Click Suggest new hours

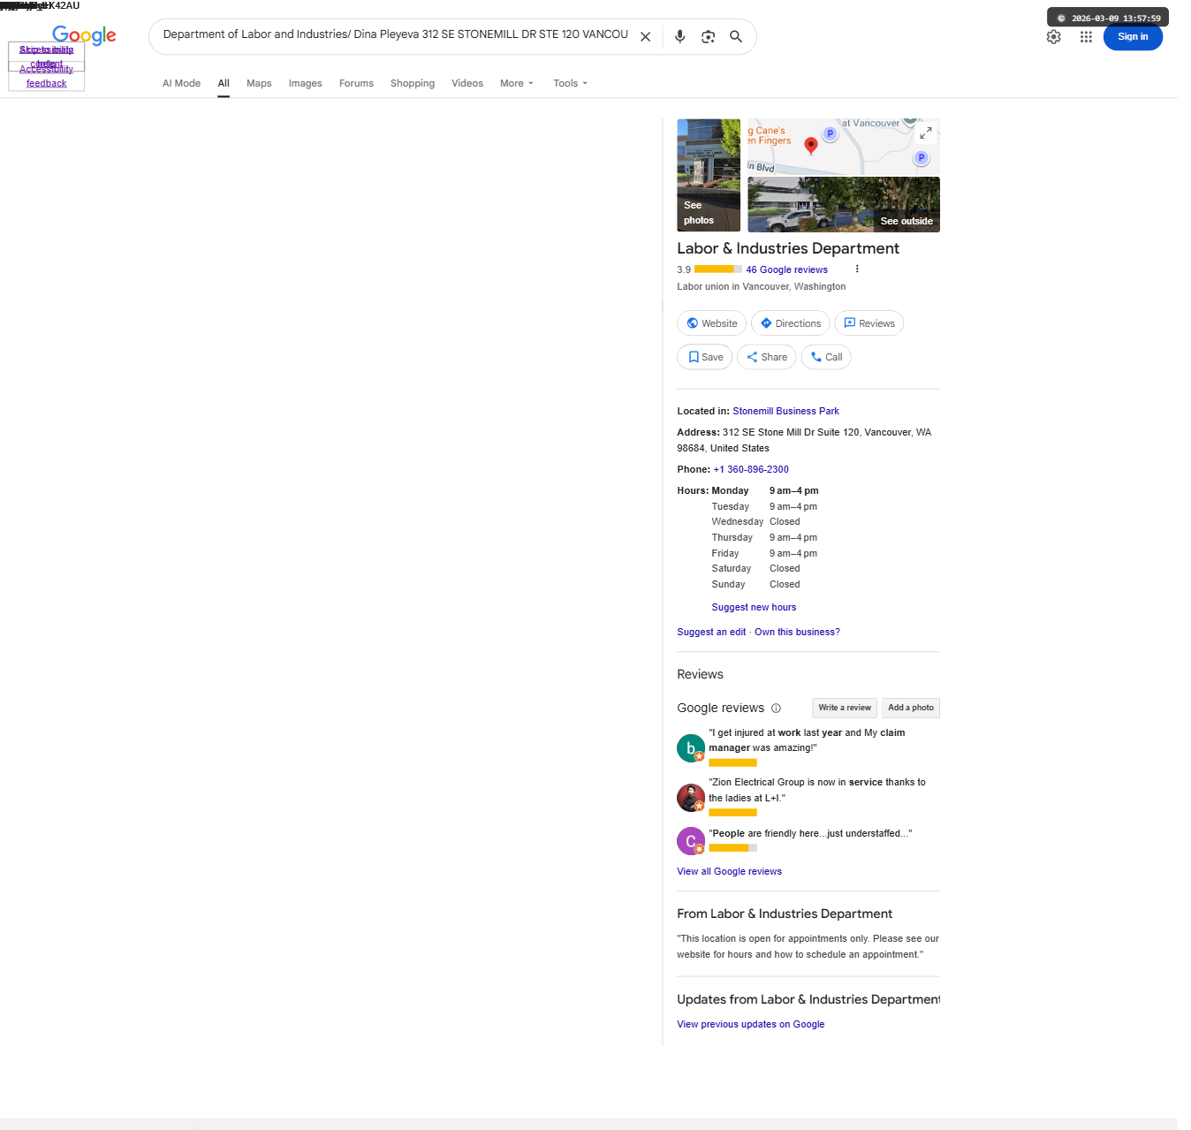point(754,608)
